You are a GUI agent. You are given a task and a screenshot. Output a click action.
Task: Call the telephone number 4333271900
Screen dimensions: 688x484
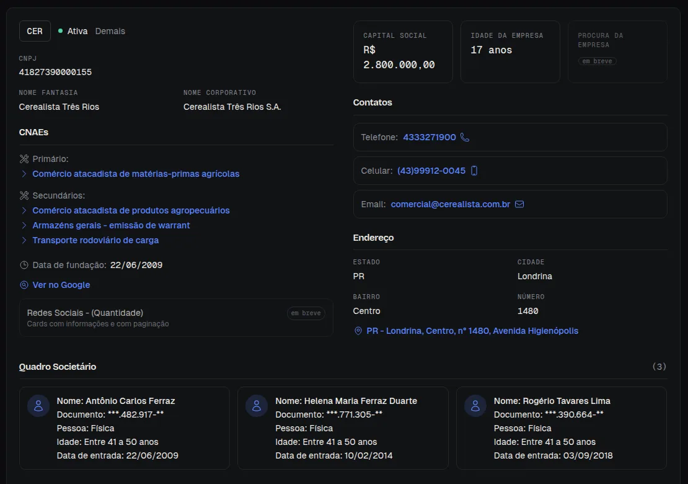(429, 138)
